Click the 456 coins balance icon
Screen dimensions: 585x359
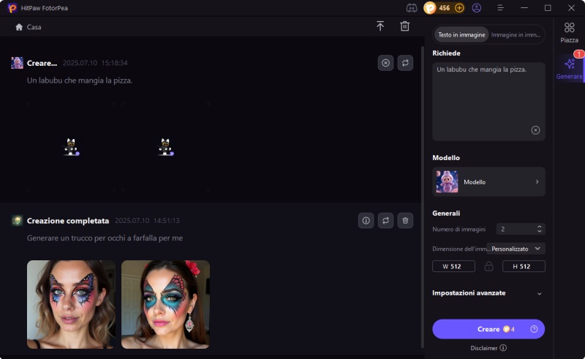pos(430,8)
